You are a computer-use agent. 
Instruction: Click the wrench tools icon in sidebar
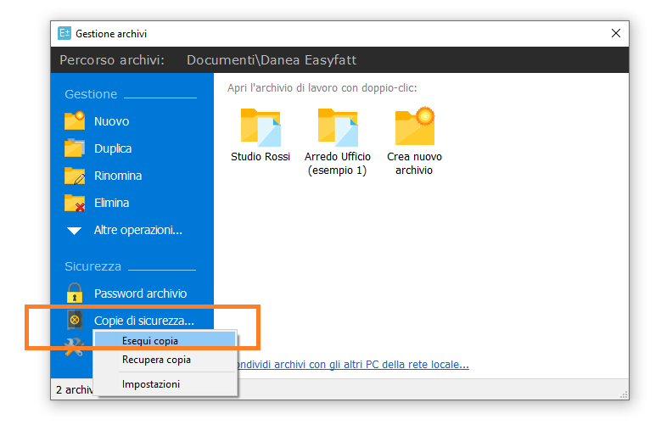pos(74,348)
